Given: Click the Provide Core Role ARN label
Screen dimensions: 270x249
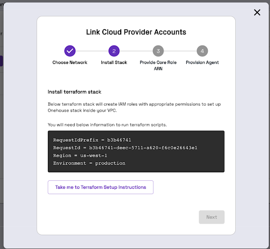Looking at the screenshot, I should [158, 66].
